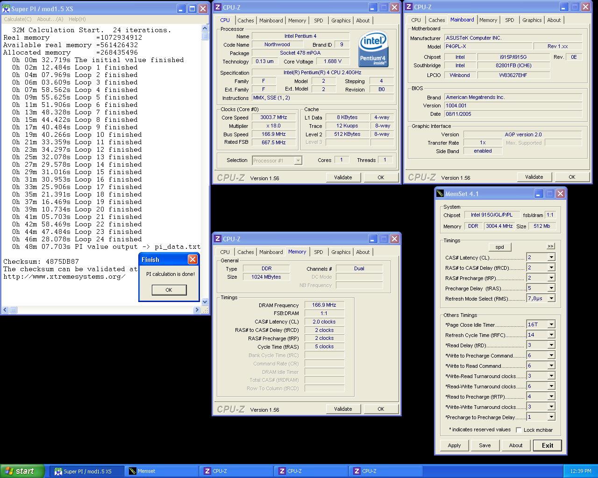Open the Write to Read Command dropdown
This screenshot has width=598, height=478.
point(551,366)
